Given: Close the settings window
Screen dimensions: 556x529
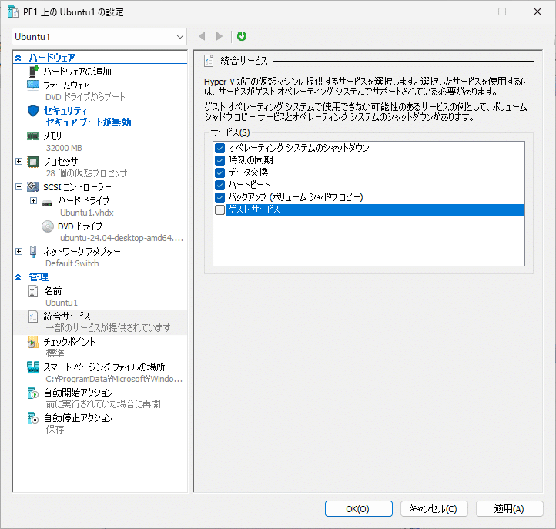Looking at the screenshot, I should (x=538, y=12).
